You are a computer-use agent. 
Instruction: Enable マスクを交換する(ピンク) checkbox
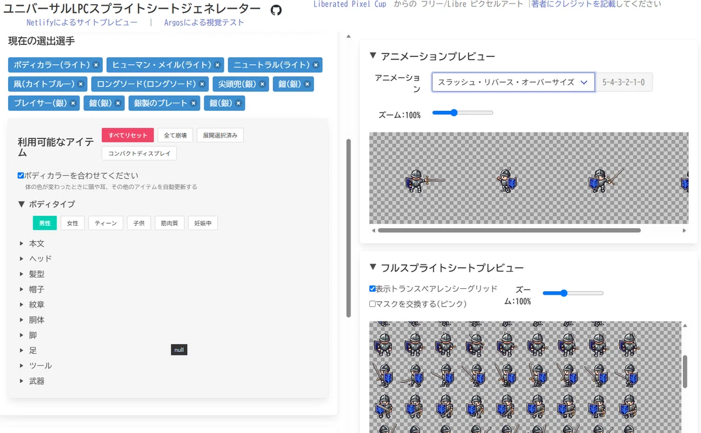(373, 303)
